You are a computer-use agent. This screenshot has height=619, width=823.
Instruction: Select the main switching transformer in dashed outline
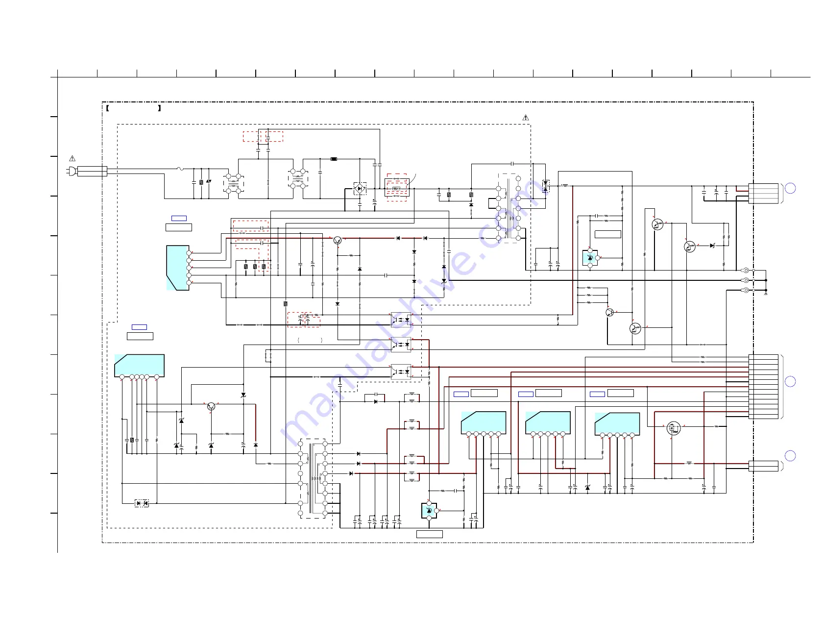click(508, 208)
